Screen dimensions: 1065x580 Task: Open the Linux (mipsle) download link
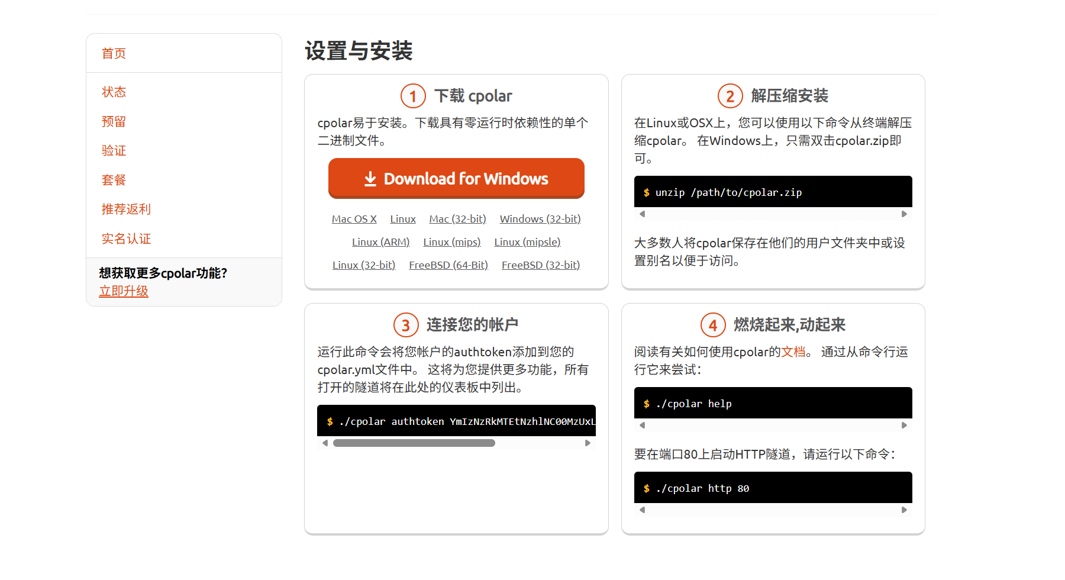click(x=527, y=242)
